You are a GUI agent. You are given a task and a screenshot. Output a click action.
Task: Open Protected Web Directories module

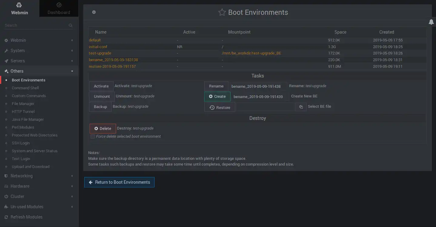click(x=35, y=135)
